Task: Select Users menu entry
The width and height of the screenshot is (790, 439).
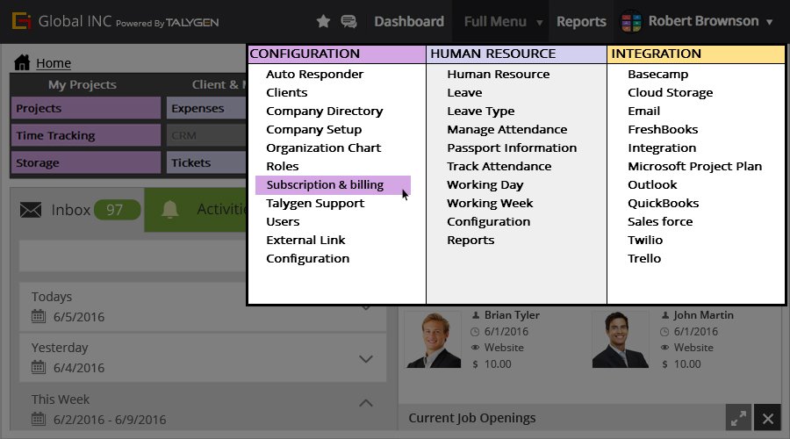Action: tap(283, 222)
